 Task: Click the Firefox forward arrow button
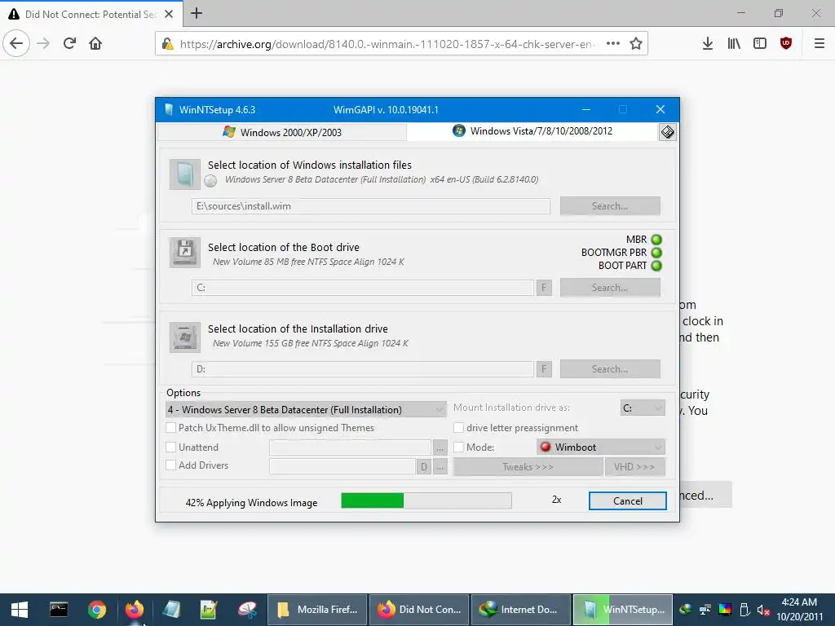pyautogui.click(x=43, y=43)
